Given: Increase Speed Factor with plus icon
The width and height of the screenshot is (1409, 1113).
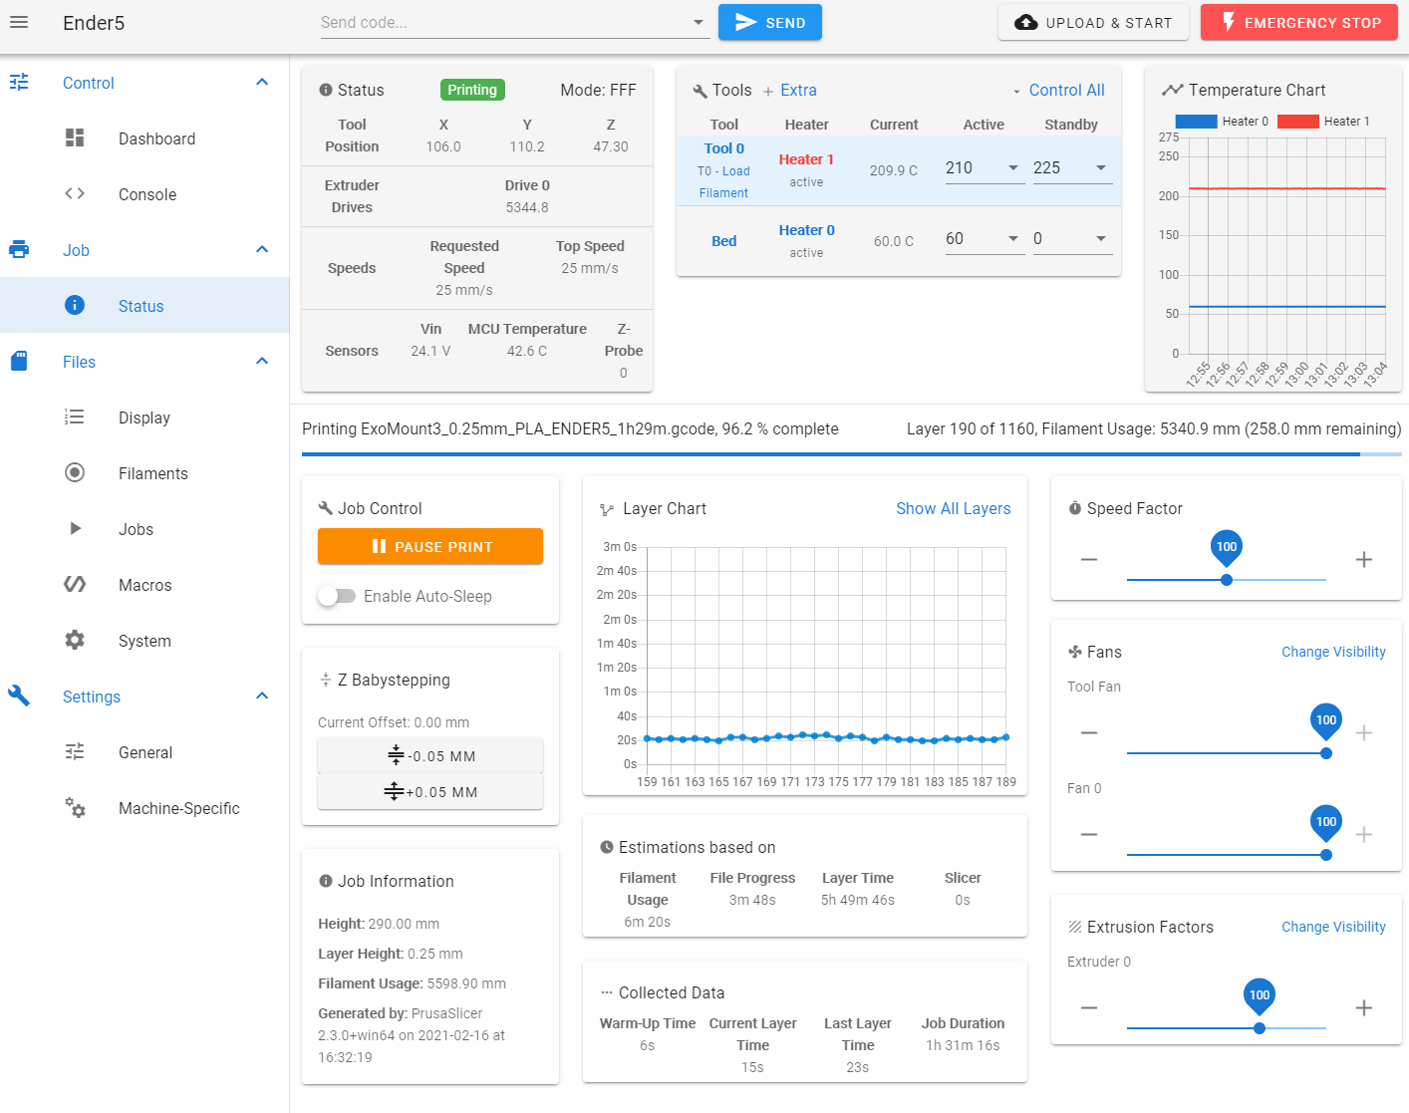Looking at the screenshot, I should point(1364,560).
